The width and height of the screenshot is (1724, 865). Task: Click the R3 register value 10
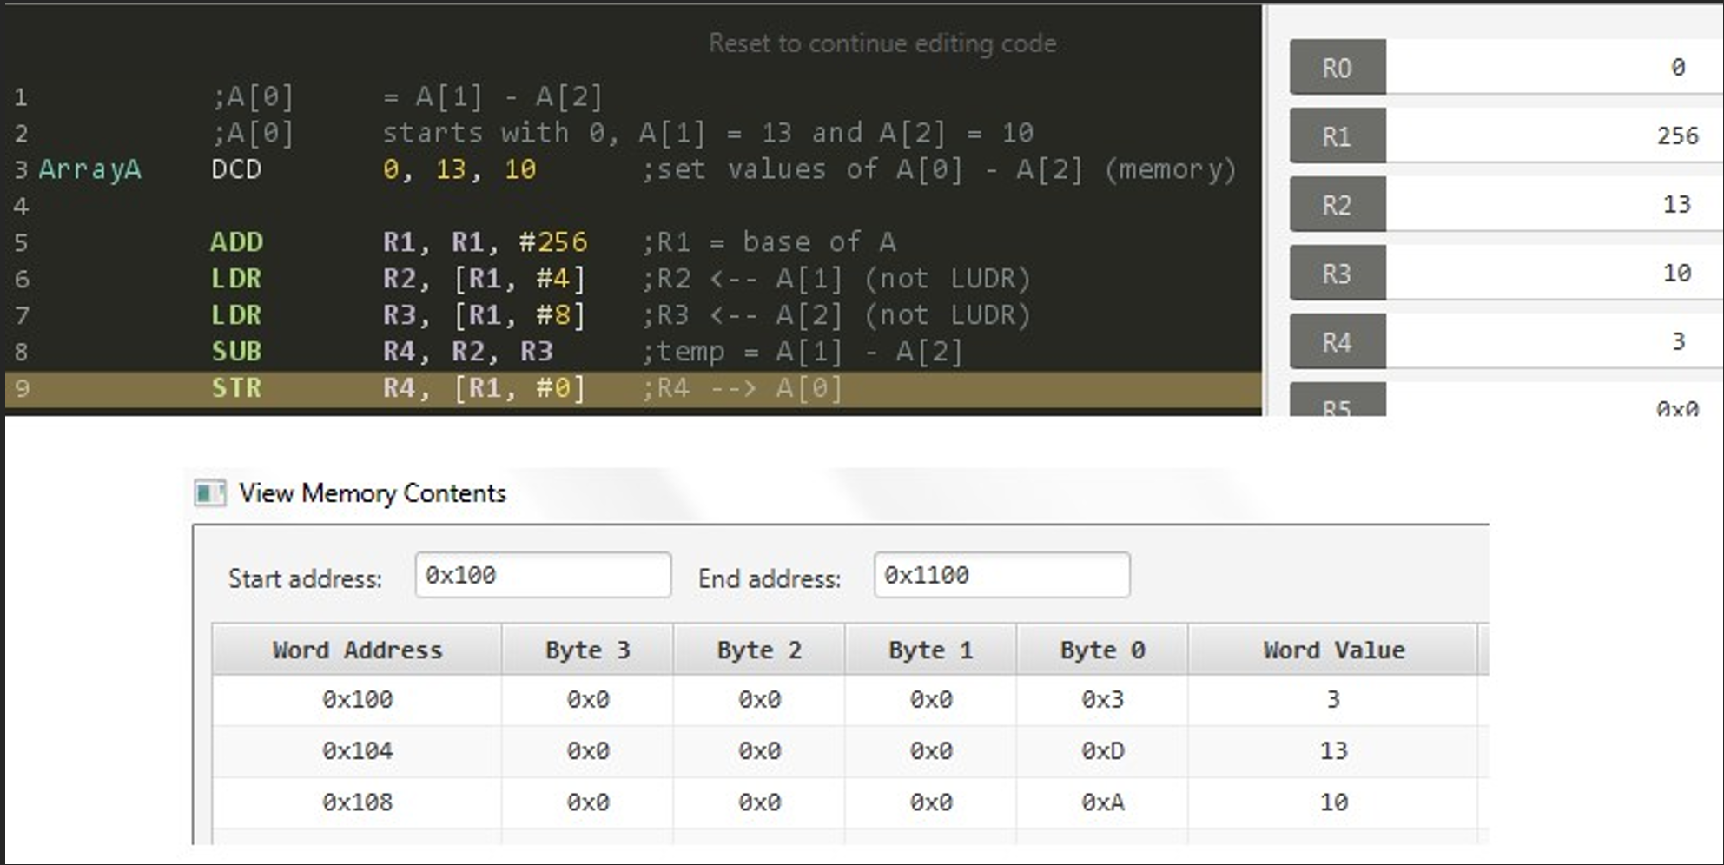click(1677, 273)
